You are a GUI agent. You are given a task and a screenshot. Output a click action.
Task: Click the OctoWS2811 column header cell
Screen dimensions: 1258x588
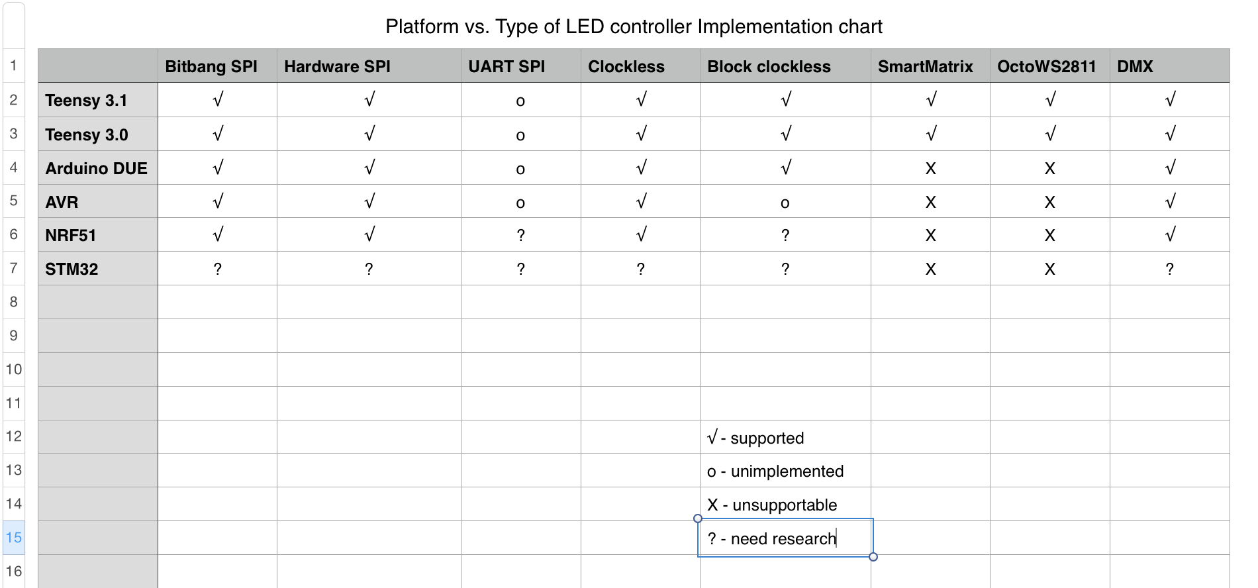1049,66
